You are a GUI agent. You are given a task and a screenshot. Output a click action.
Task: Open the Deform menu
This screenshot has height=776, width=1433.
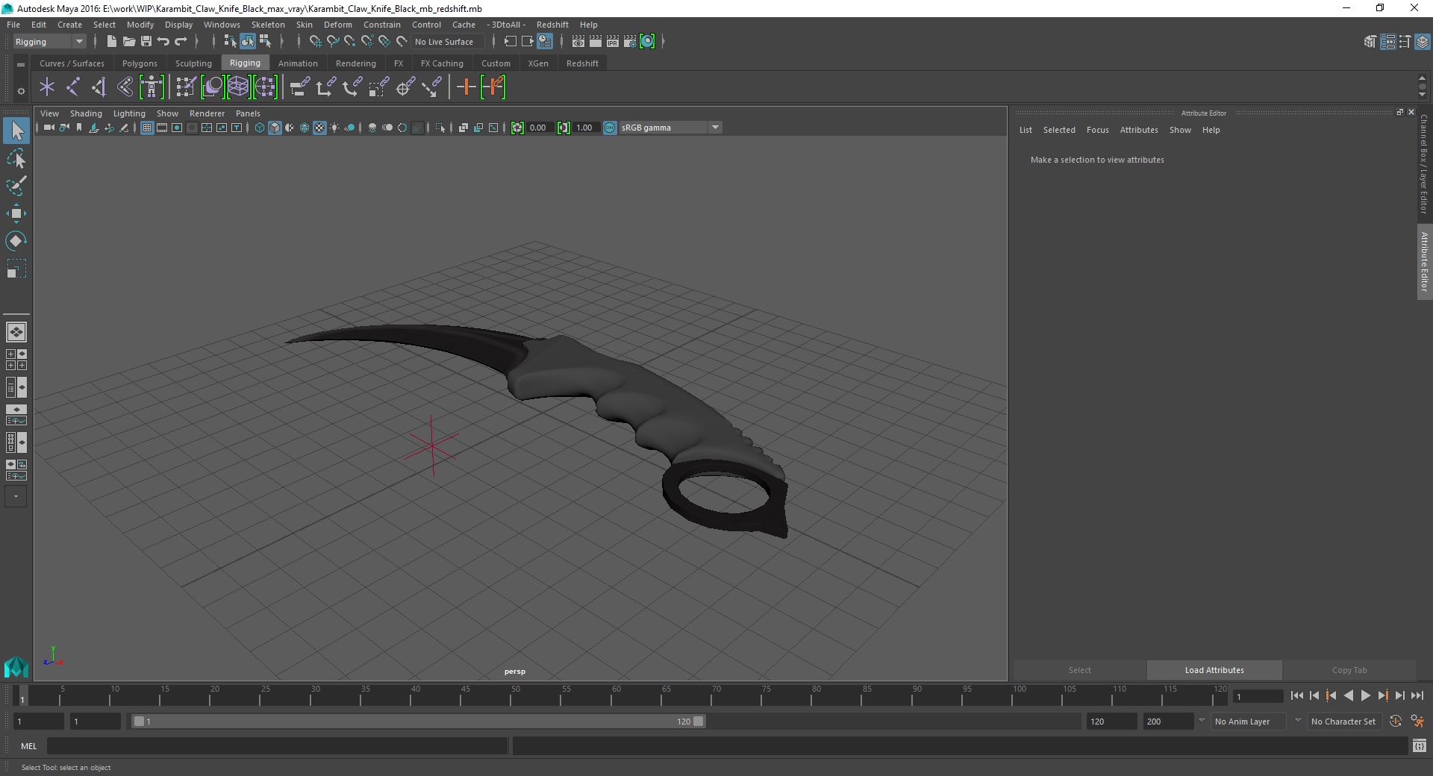337,25
